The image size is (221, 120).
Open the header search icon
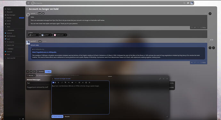[x=184, y=3]
